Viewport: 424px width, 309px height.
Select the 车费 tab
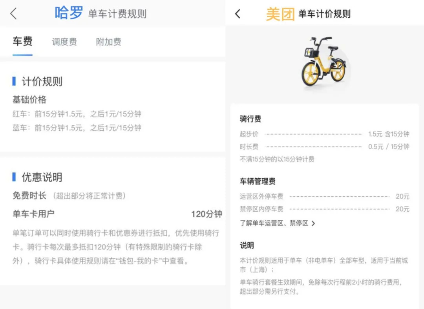click(22, 42)
